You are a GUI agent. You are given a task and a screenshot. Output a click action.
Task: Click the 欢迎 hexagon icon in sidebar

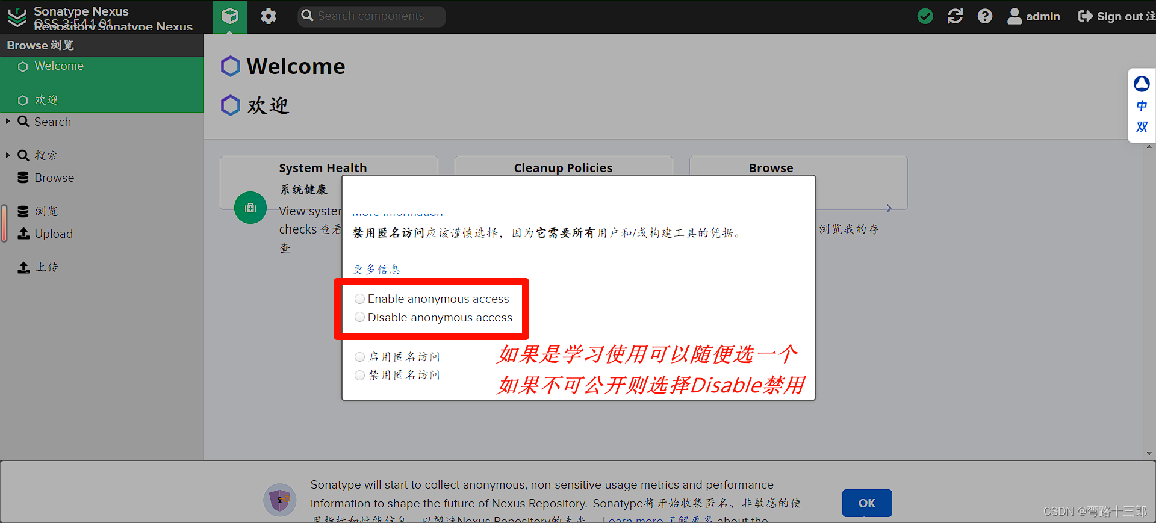pos(23,100)
